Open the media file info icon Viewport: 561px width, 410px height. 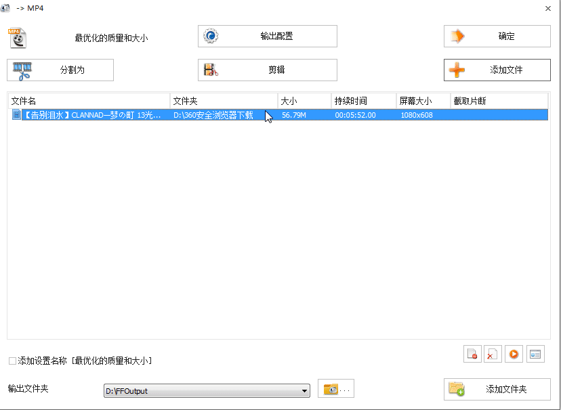tap(535, 354)
